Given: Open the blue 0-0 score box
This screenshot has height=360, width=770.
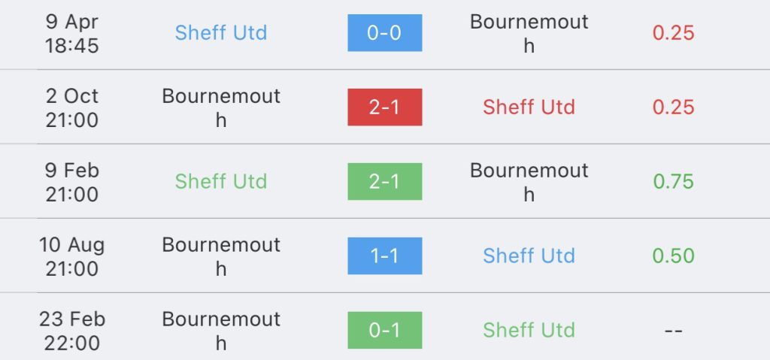Looking at the screenshot, I should tap(384, 33).
